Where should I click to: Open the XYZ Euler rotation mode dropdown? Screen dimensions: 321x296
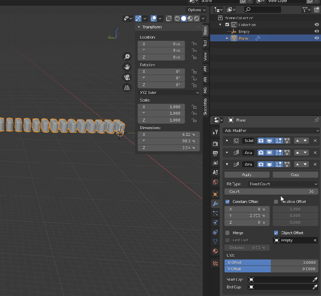pos(169,92)
